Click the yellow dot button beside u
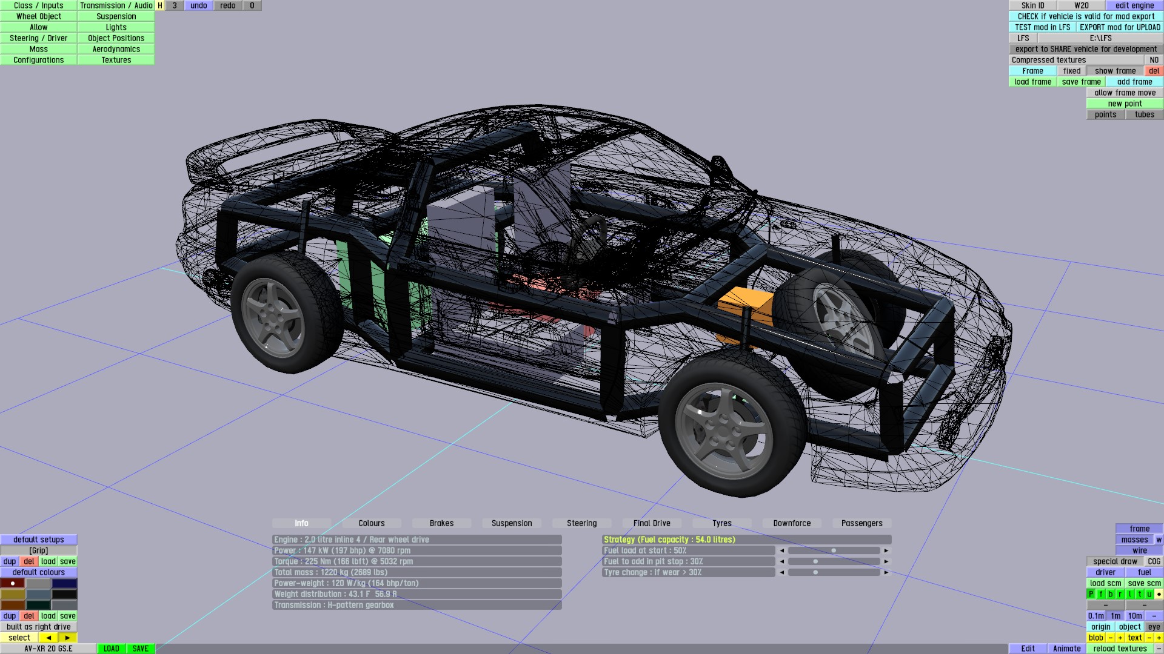The height and width of the screenshot is (654, 1164). [1159, 594]
